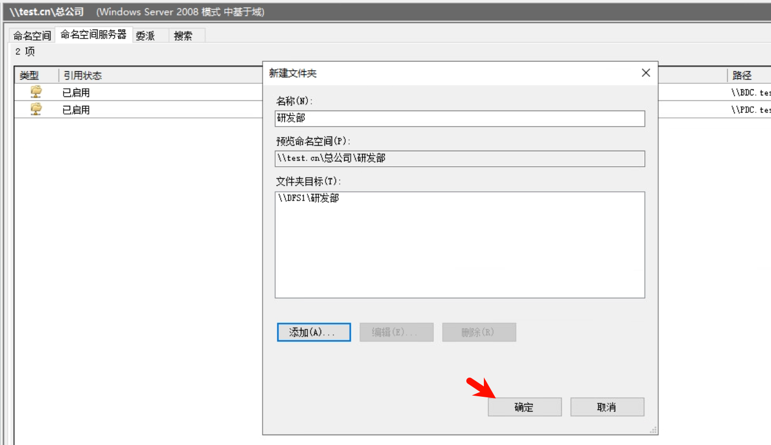Click the disabled 编辑(E) button

point(396,332)
